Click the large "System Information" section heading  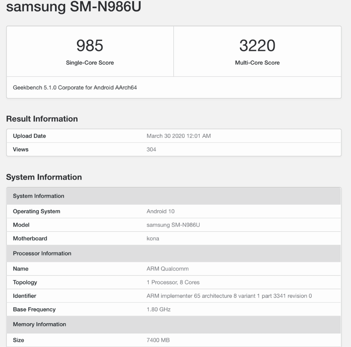[44, 177]
